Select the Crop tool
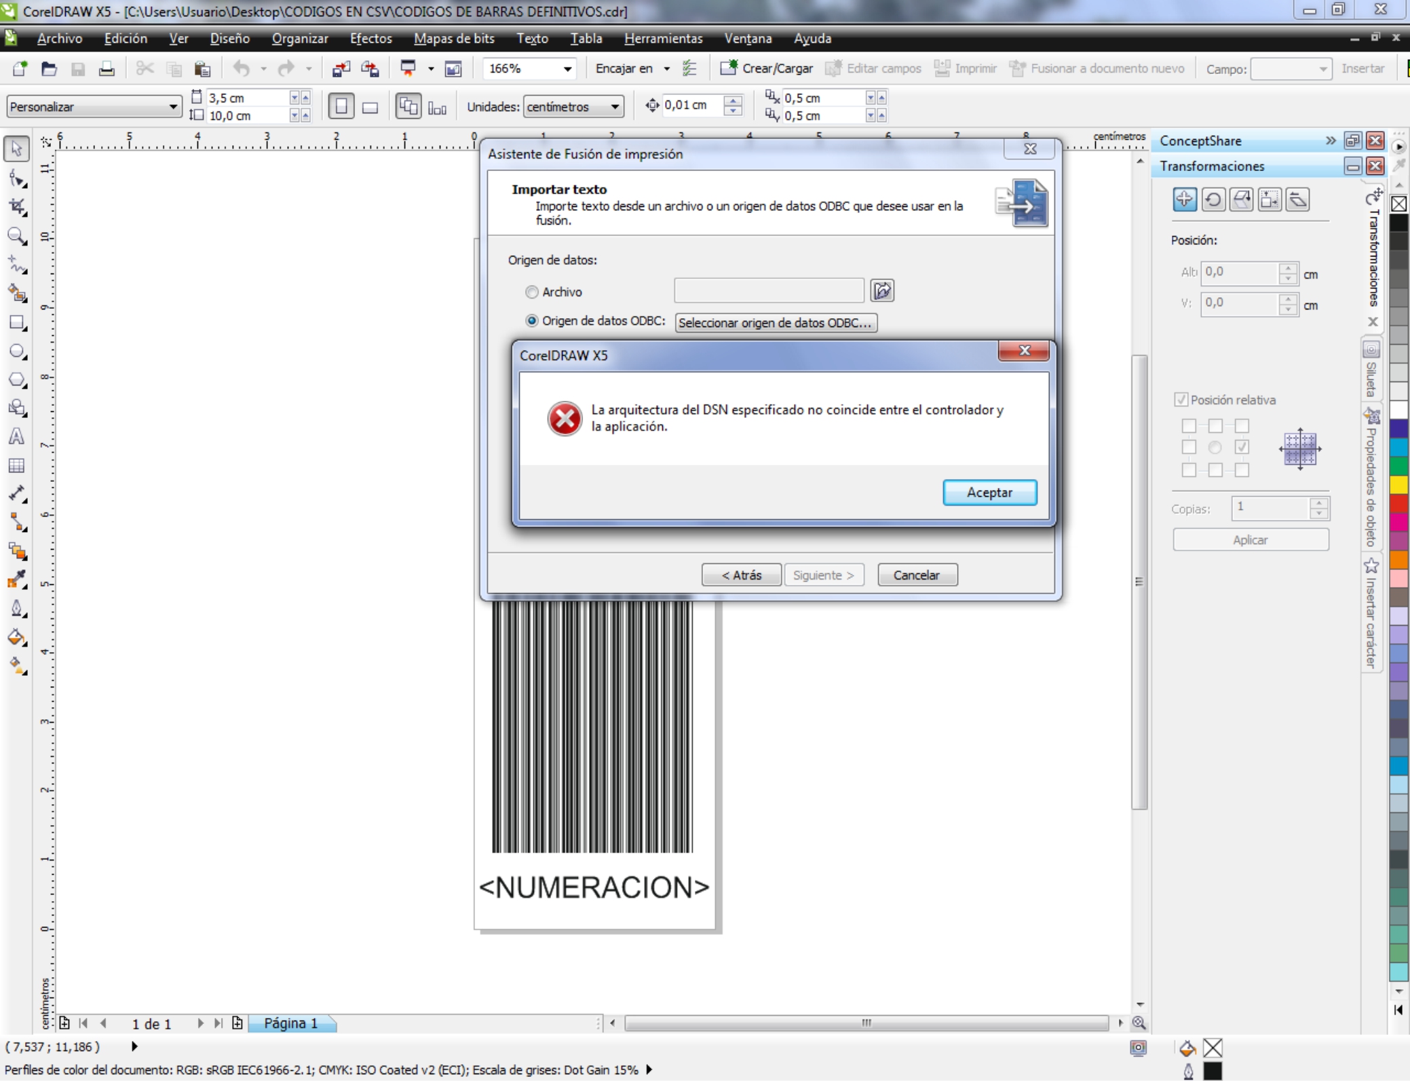The height and width of the screenshot is (1081, 1410). (17, 207)
